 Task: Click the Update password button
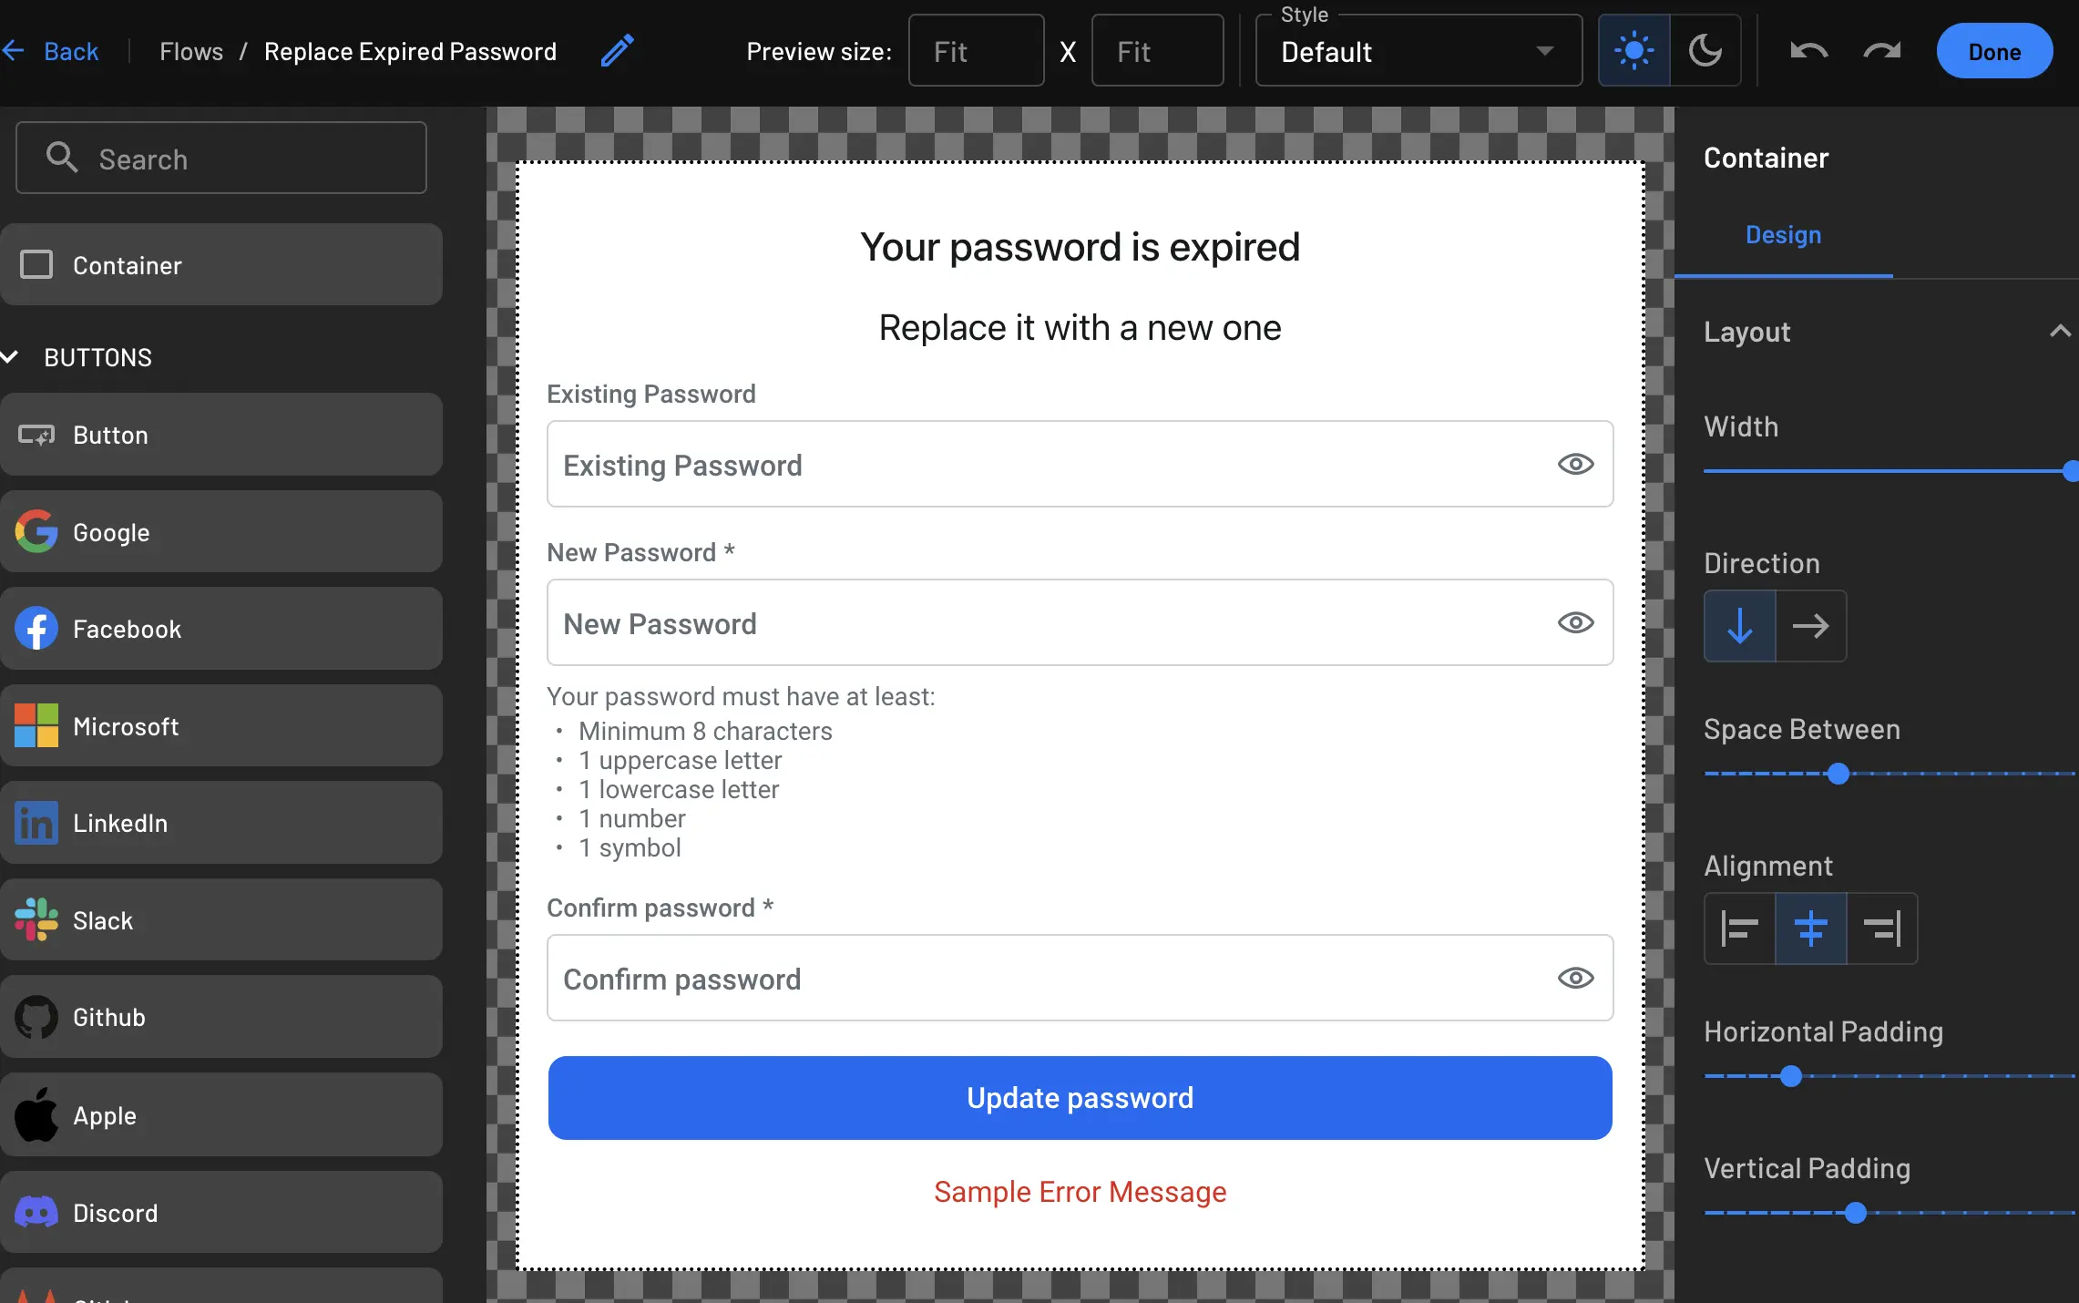click(1080, 1098)
